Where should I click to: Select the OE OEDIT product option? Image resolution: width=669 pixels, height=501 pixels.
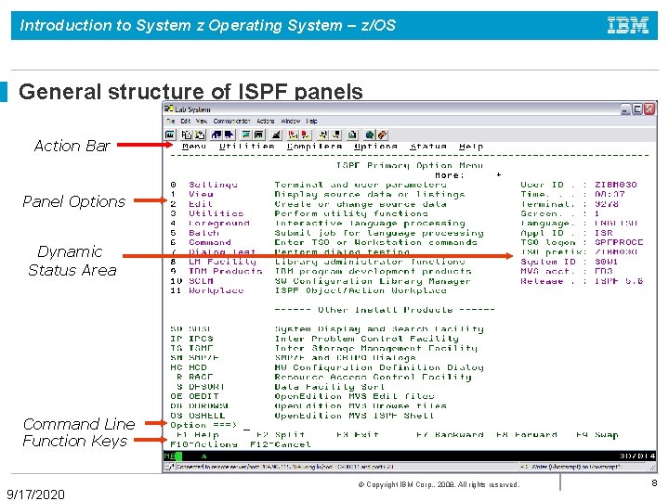tap(194, 396)
